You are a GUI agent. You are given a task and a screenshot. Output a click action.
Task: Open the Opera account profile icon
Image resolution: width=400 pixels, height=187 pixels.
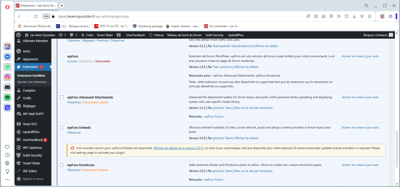pos(370,16)
